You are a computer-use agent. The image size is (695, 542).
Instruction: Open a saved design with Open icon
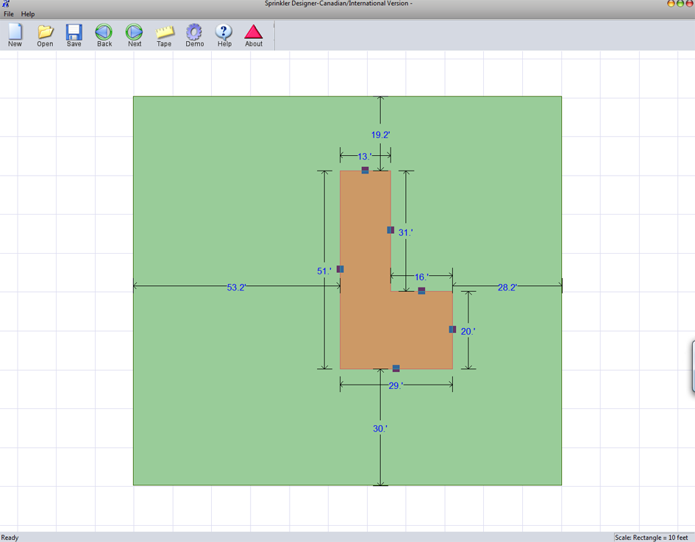pos(45,35)
